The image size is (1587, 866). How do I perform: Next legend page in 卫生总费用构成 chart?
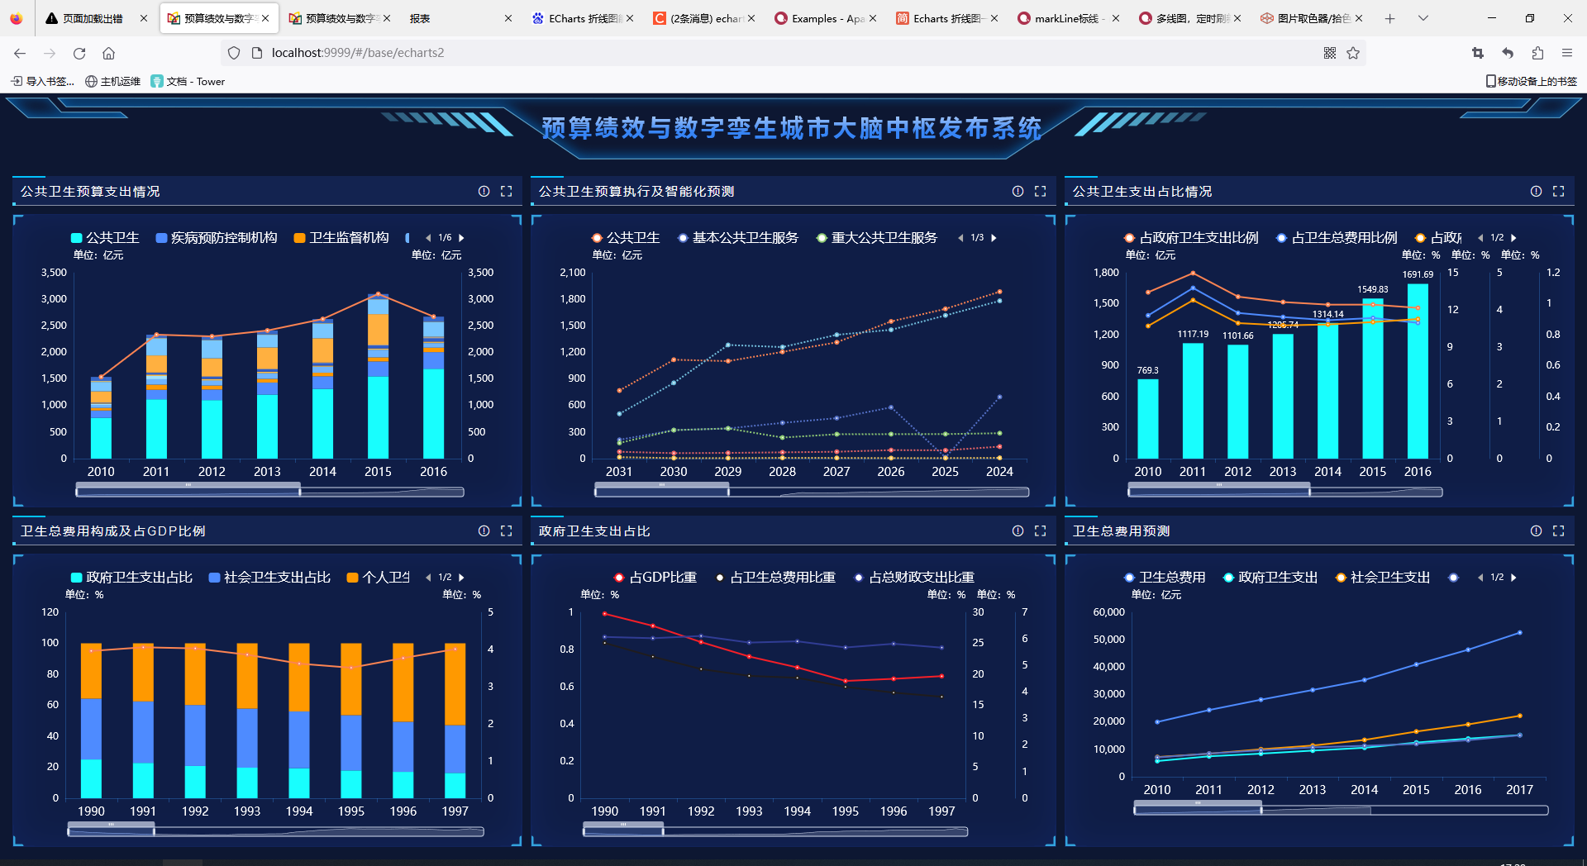pos(462,578)
